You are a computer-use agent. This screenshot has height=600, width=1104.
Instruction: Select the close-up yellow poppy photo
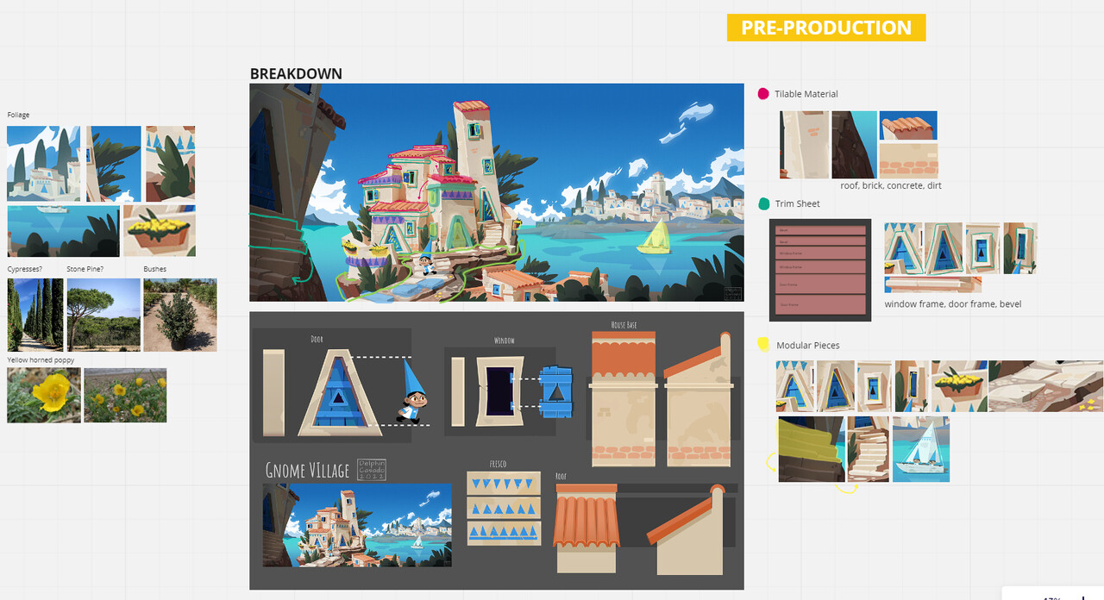44,395
